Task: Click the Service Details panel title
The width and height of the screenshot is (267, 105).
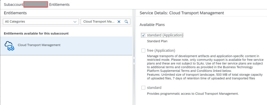Action: click(x=182, y=13)
